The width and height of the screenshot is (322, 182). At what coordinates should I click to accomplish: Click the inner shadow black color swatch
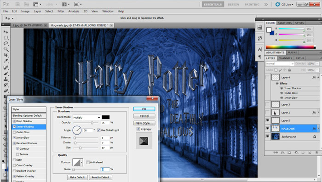[x=106, y=117]
